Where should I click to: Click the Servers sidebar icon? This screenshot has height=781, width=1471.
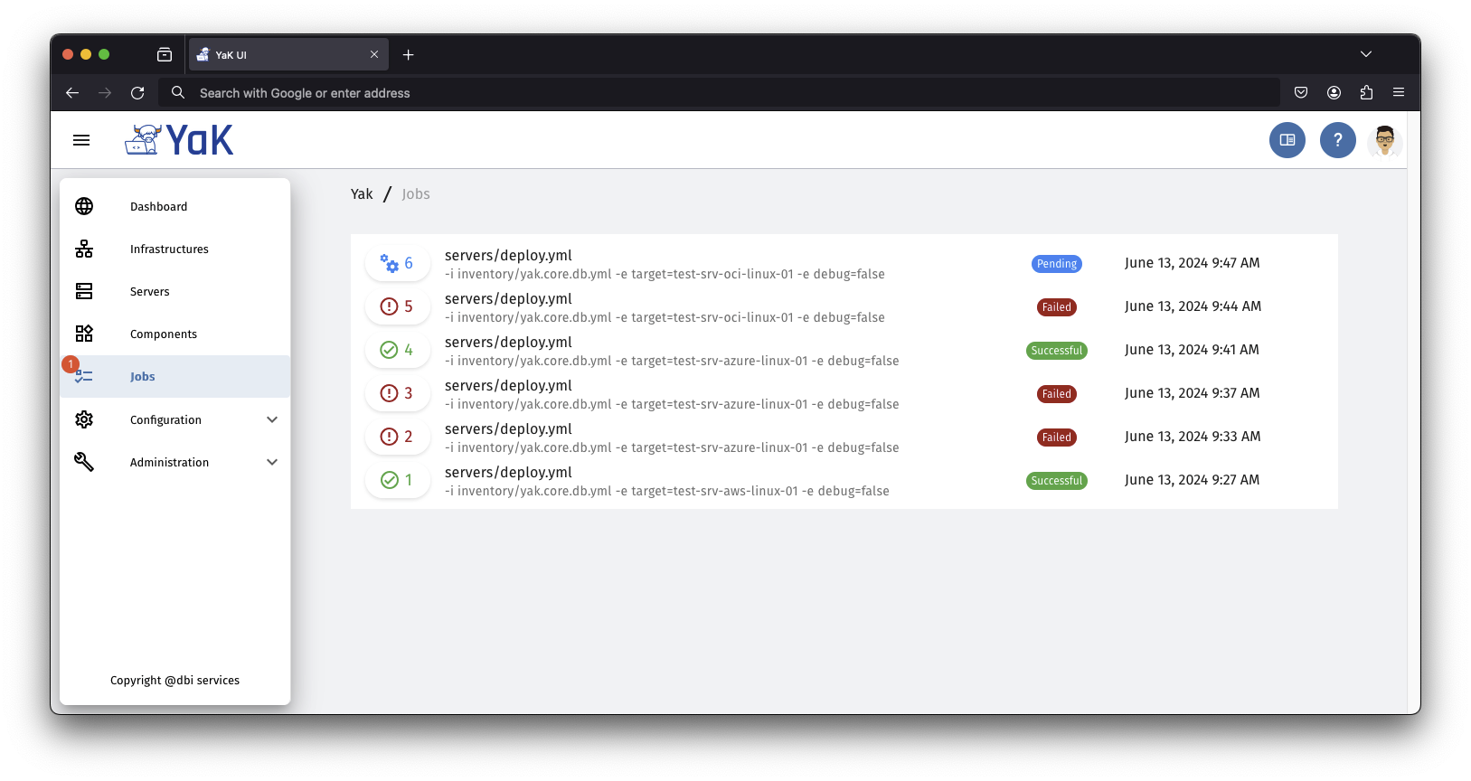click(84, 291)
